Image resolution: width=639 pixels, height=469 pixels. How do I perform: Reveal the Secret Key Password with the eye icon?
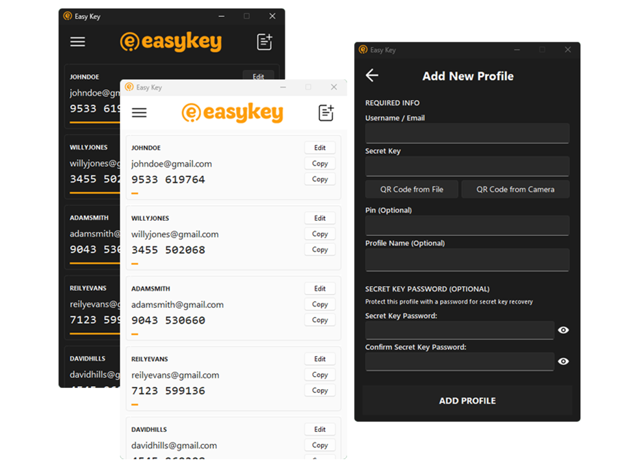(563, 330)
